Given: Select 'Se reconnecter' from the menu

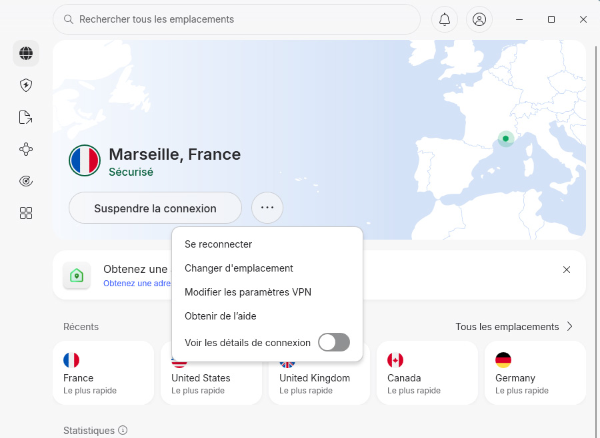Looking at the screenshot, I should (x=220, y=244).
